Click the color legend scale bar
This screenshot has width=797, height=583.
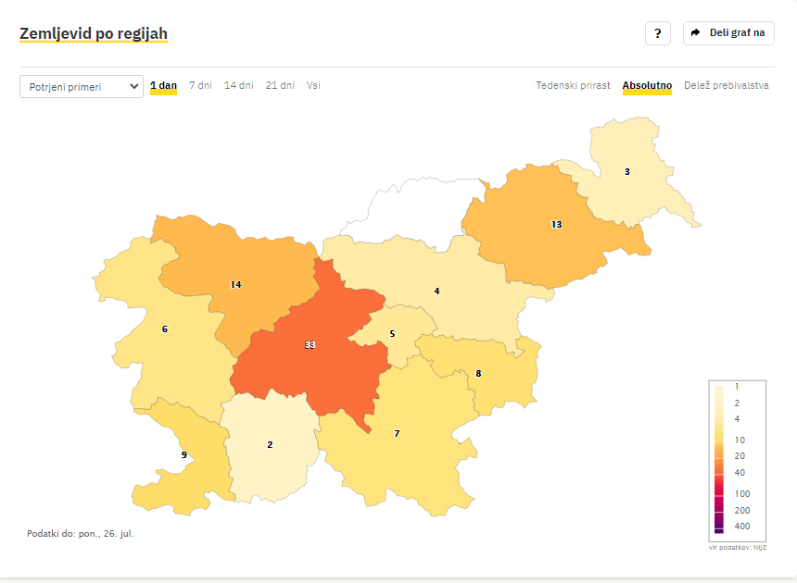click(x=719, y=459)
